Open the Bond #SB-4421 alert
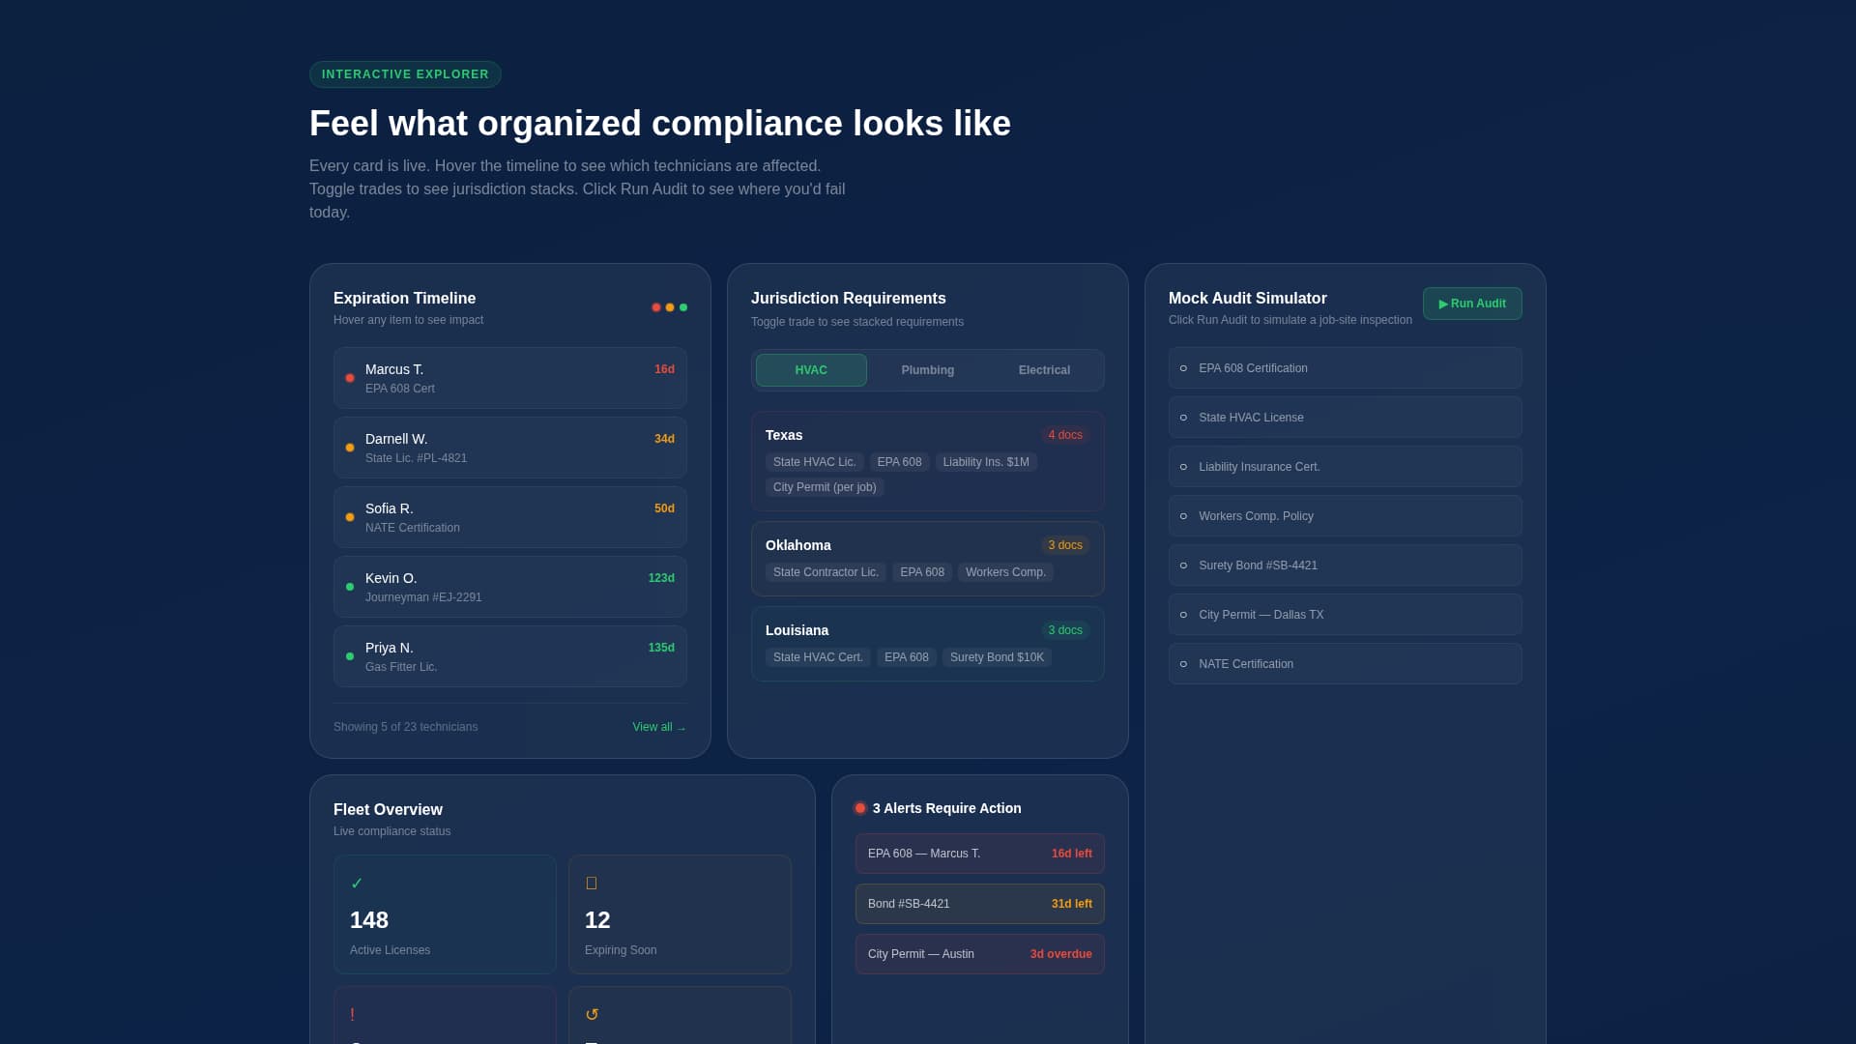The image size is (1856, 1044). (980, 904)
